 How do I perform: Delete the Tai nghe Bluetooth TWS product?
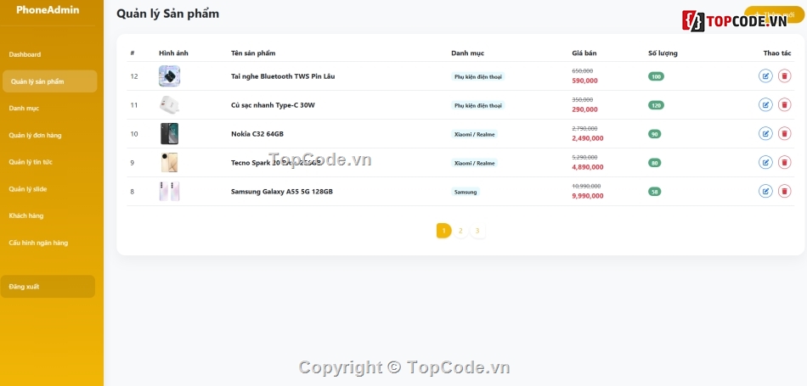click(784, 76)
